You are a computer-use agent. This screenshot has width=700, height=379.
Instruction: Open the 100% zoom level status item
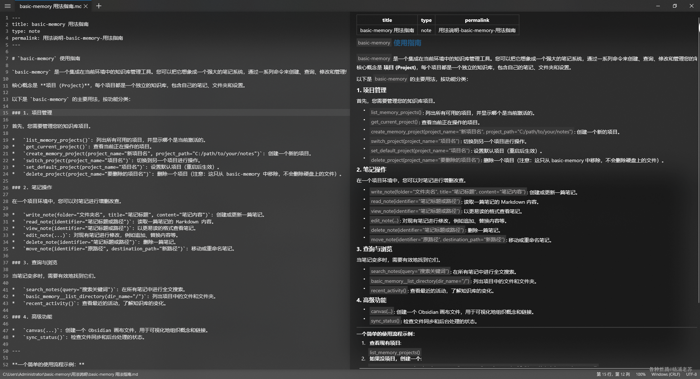click(x=641, y=374)
